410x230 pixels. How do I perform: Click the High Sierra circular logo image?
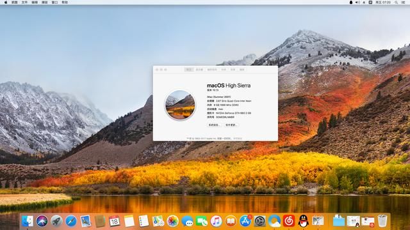point(180,105)
